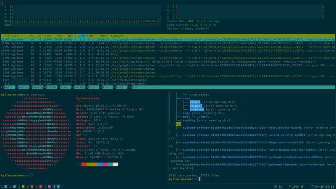This screenshot has height=189, width=336.
Task: Switch to workspace 1 blue square
Action: 6,186
